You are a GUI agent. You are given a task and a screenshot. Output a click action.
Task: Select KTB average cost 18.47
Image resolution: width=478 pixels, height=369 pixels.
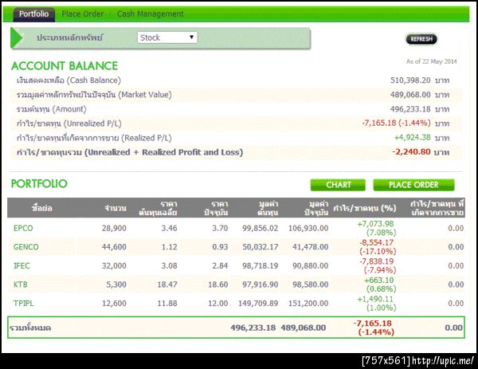coord(167,285)
